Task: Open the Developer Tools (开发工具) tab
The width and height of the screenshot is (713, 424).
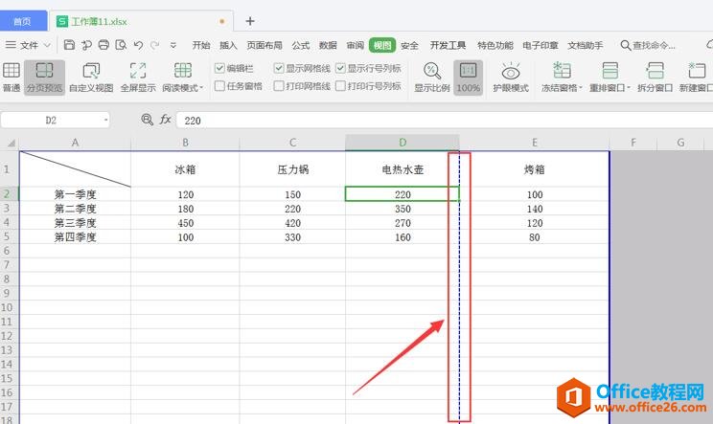Action: click(x=448, y=45)
